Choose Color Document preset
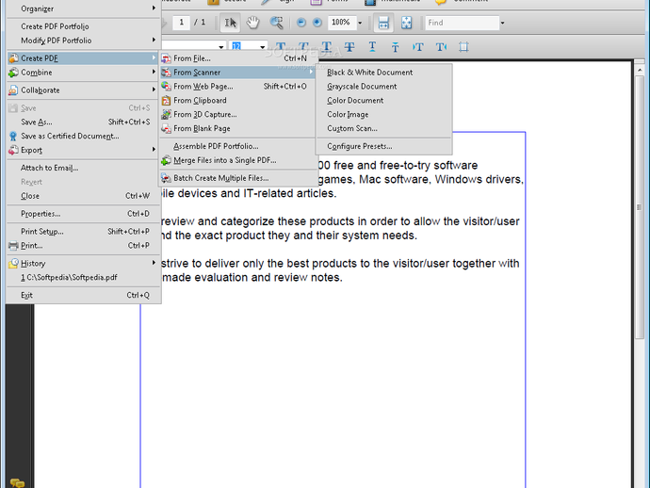Image resolution: width=650 pixels, height=488 pixels. pos(383,101)
